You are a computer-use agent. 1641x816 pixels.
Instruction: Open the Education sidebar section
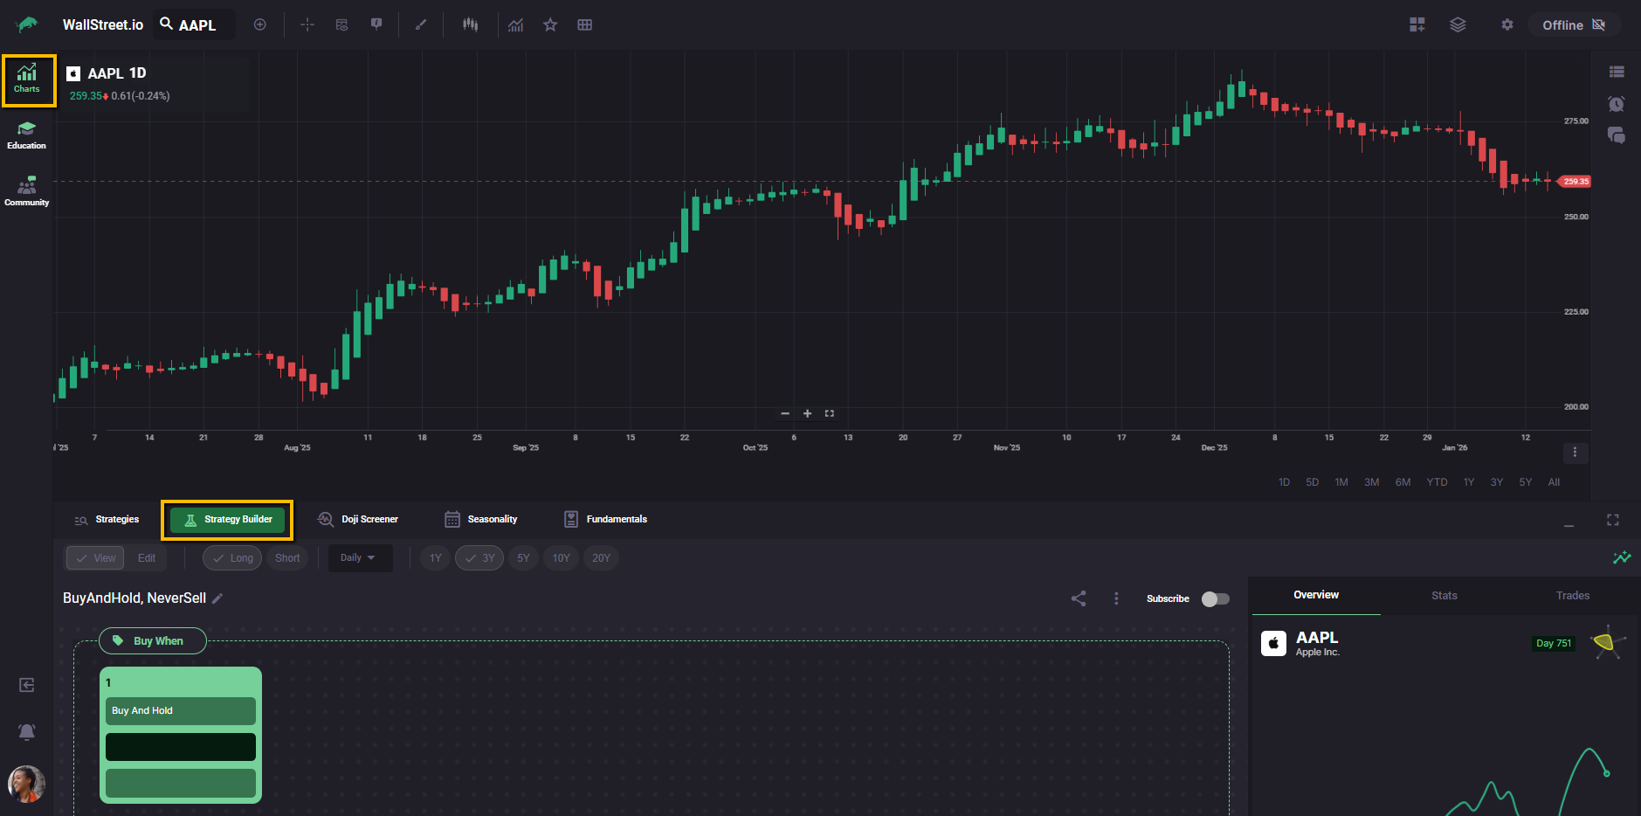pyautogui.click(x=26, y=135)
